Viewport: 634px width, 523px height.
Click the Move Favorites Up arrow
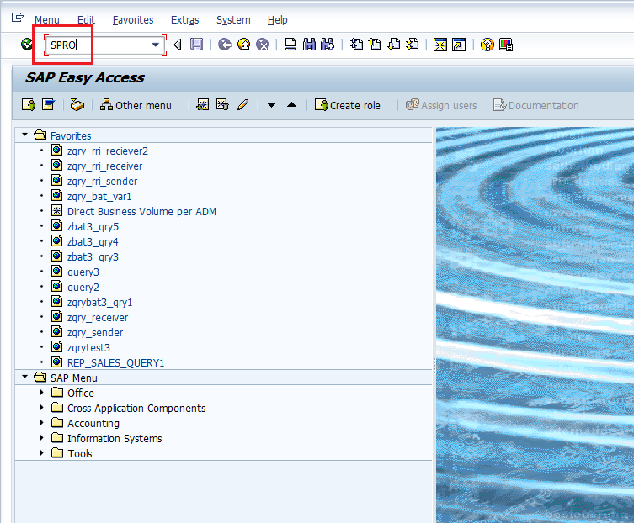pyautogui.click(x=291, y=105)
